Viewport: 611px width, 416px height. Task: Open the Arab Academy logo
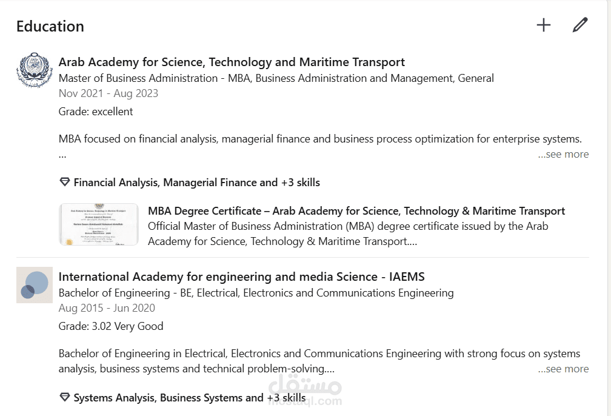[x=34, y=70]
